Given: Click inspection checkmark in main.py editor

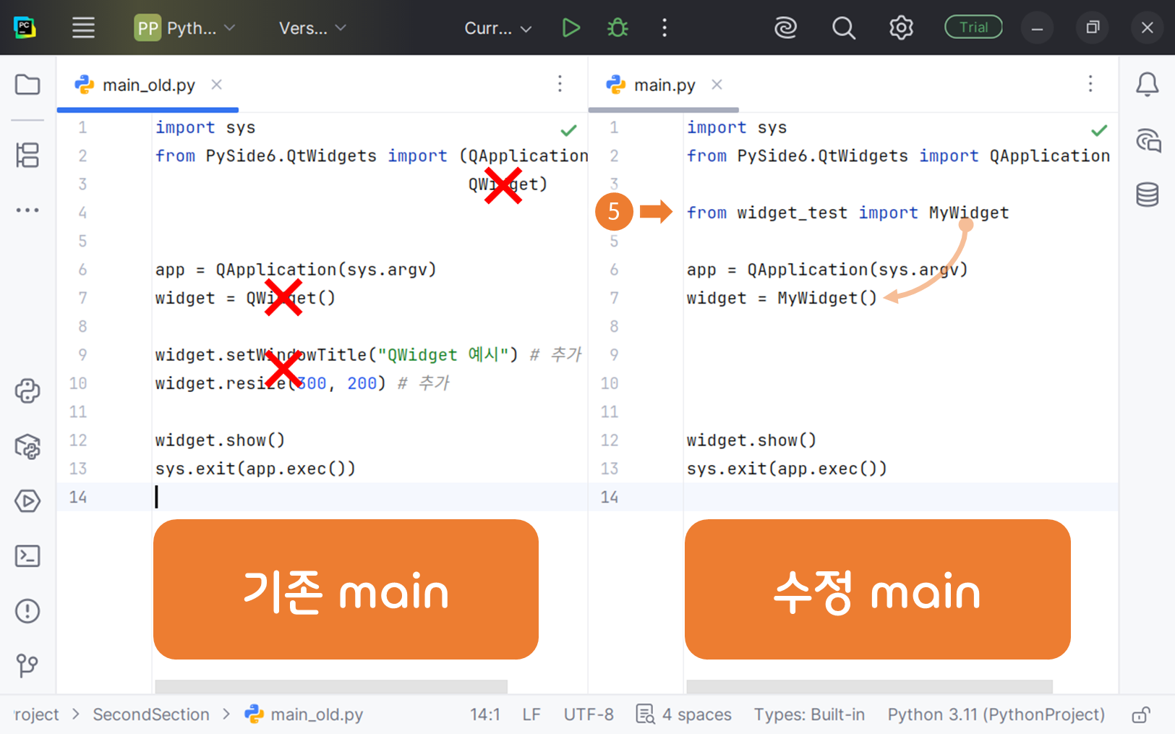Looking at the screenshot, I should pos(1099,130).
